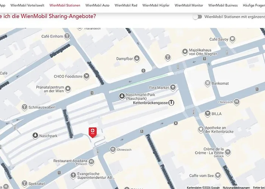Viewport: 265px width, 189px height.
Task: Select the WienMobil Stationen tab
Action: 65,5
